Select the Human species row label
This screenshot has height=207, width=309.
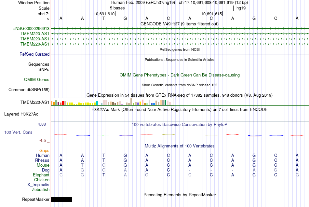click(43, 155)
